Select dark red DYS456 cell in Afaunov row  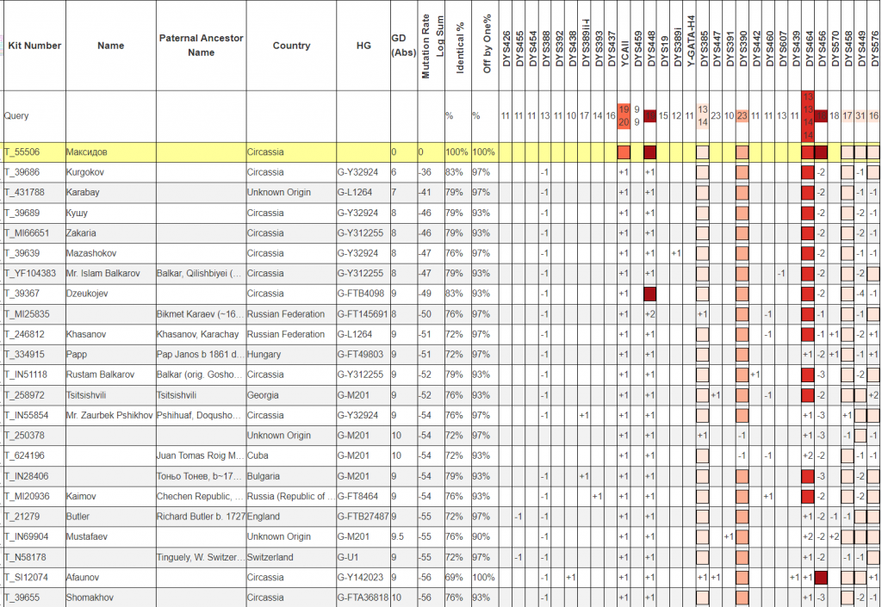[x=821, y=577]
